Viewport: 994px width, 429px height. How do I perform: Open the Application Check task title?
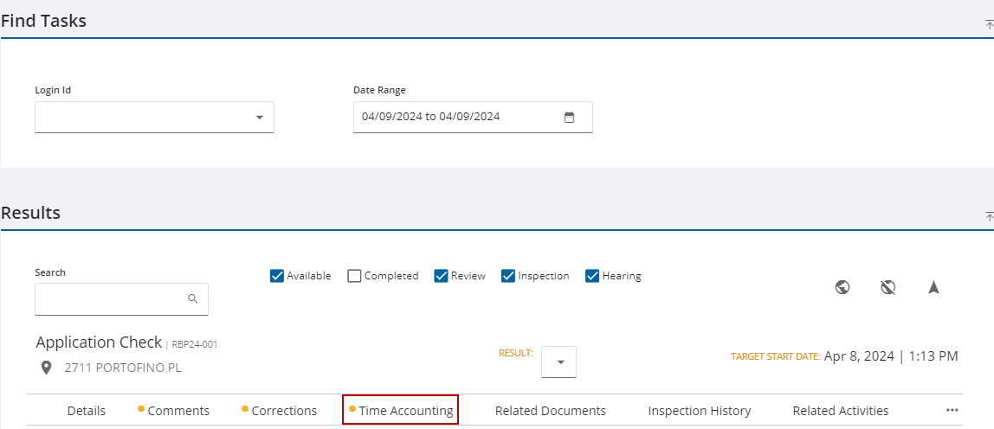click(99, 343)
